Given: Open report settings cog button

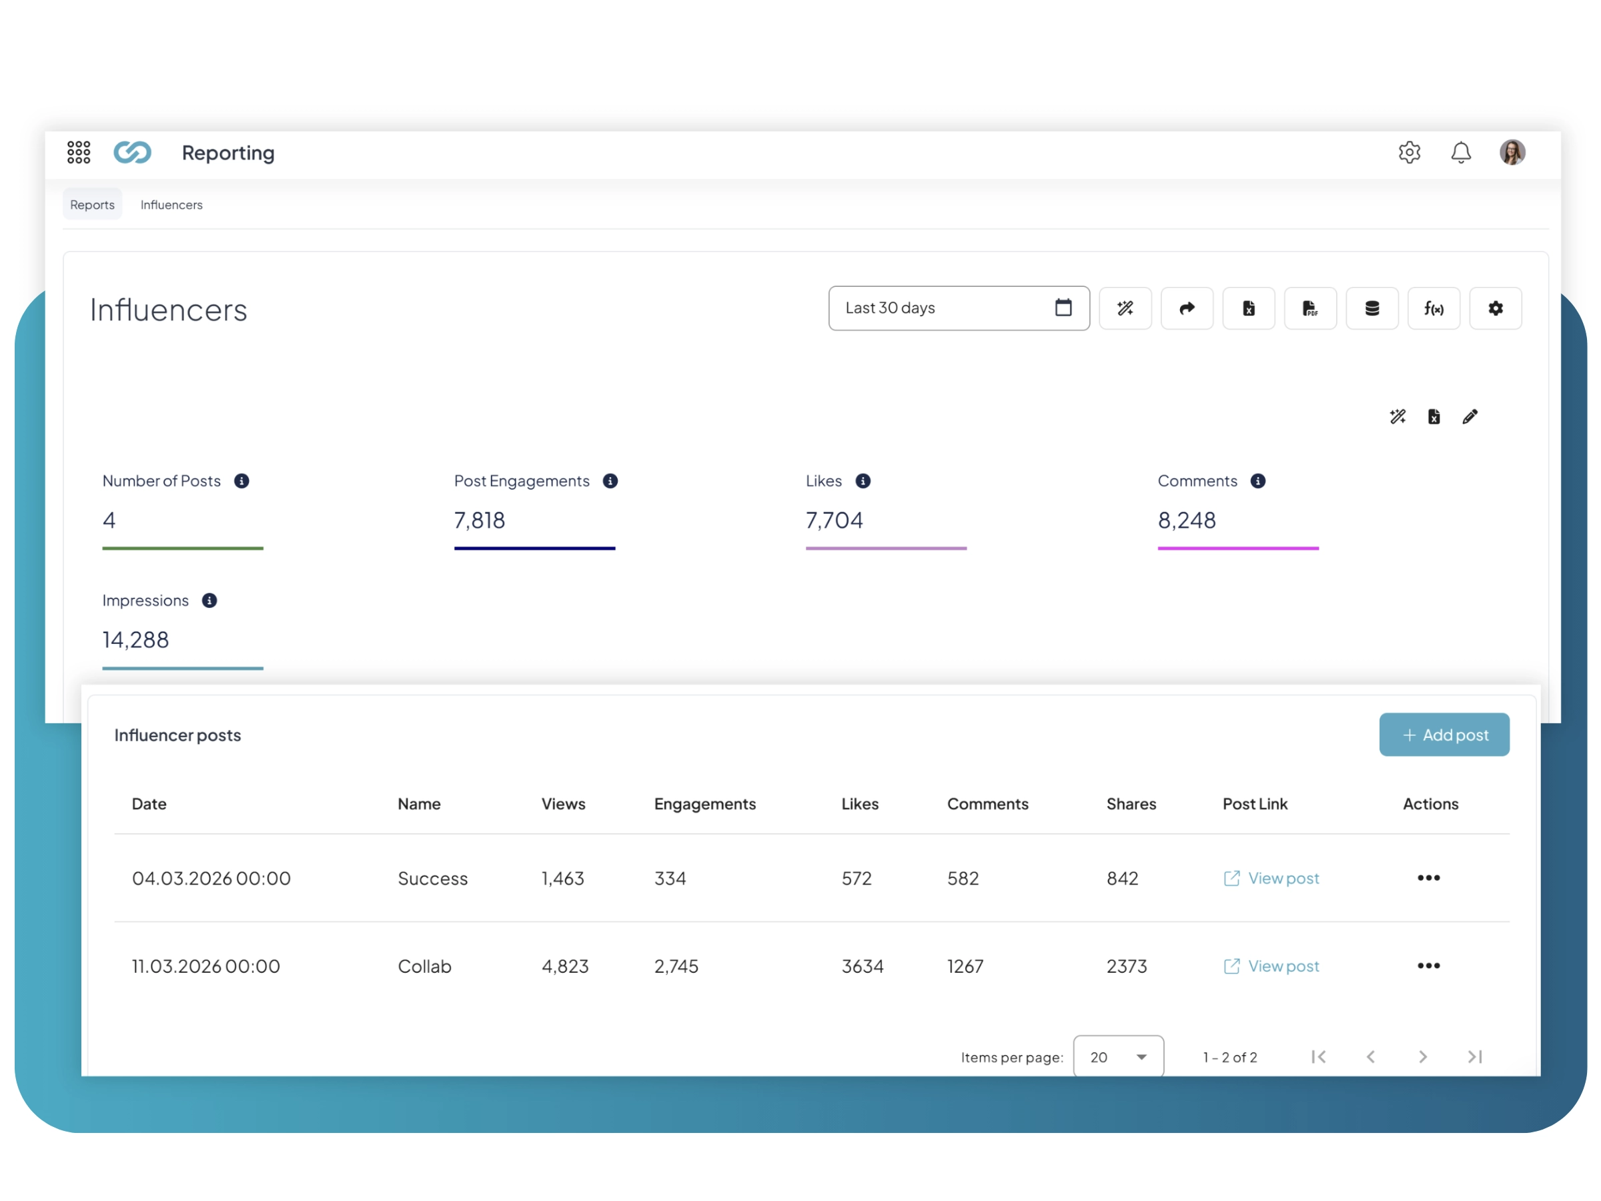Looking at the screenshot, I should tap(1496, 308).
